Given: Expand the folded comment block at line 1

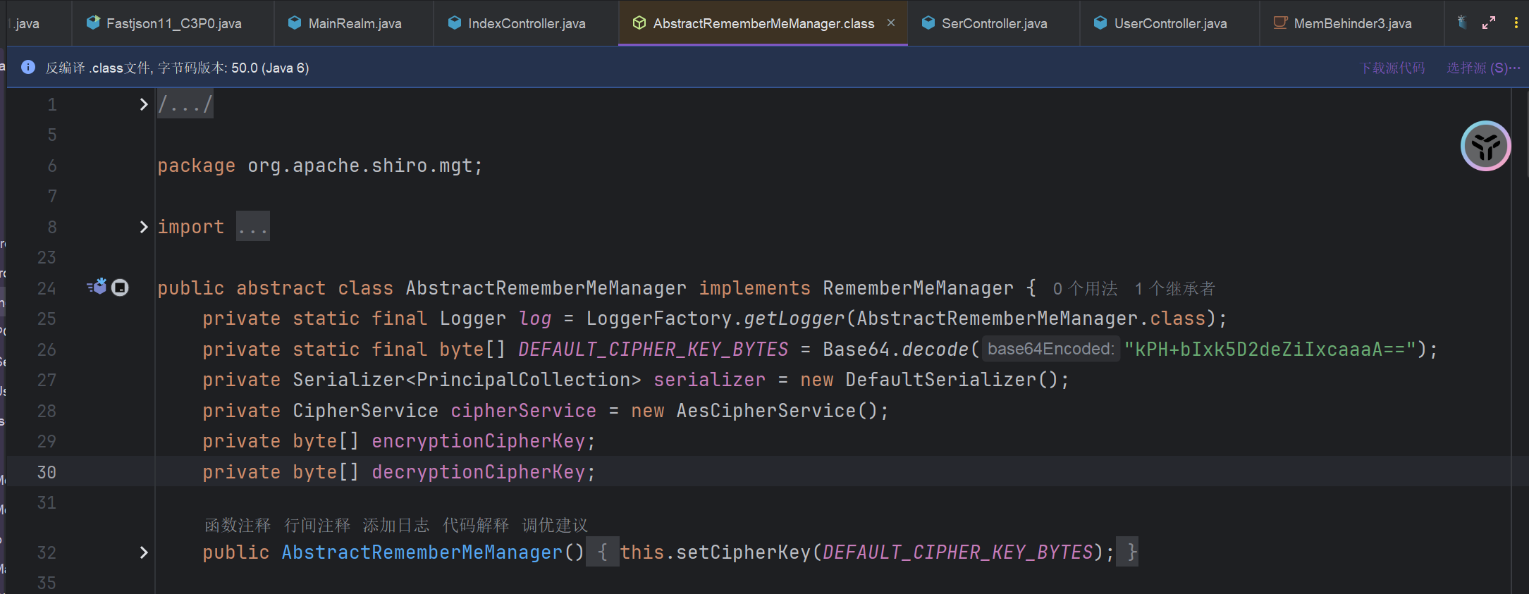Looking at the screenshot, I should 144,104.
